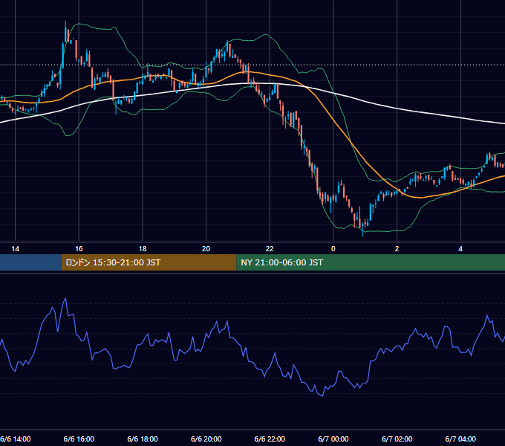Click the 6/6 16:00 date label

pyautogui.click(x=79, y=439)
